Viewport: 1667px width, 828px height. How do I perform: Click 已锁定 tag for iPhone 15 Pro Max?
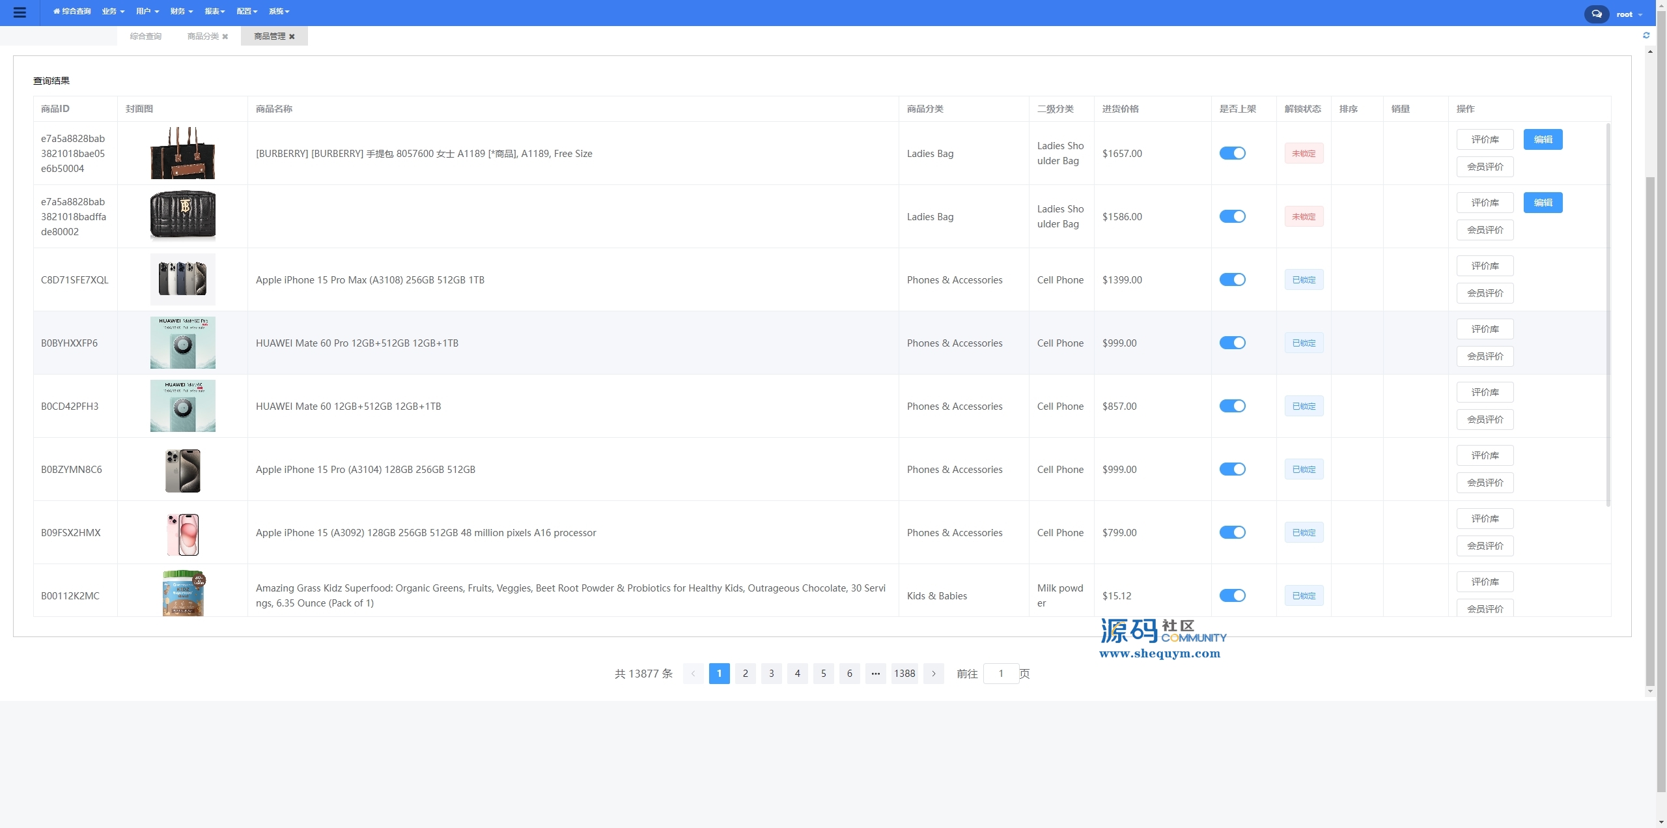point(1304,279)
